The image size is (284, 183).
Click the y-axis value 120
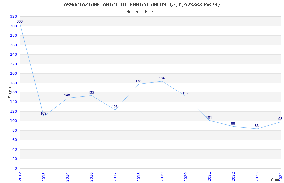[x=14, y=111]
